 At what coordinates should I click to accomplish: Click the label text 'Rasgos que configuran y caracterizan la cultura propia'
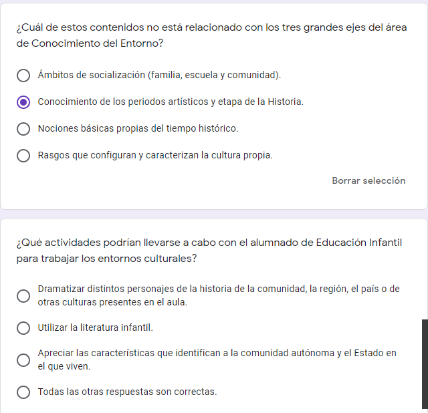coord(155,155)
